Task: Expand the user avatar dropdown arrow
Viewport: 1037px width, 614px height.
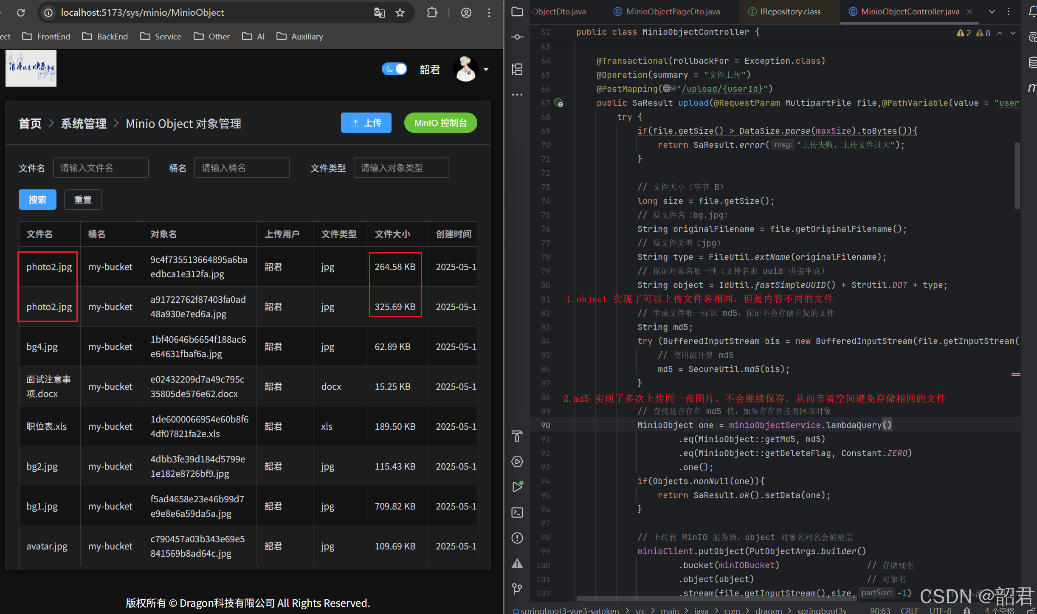Action: [x=486, y=69]
